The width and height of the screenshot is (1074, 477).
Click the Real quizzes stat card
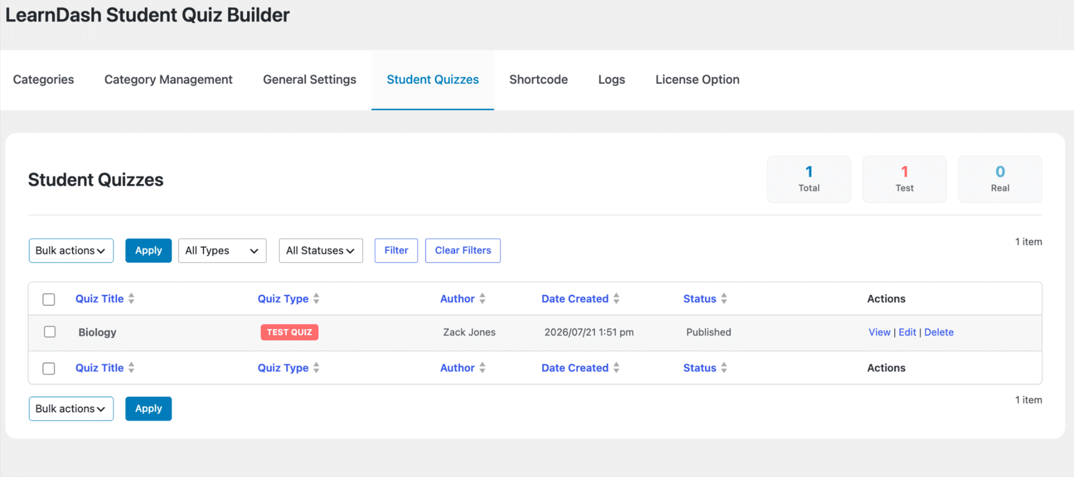[1000, 179]
